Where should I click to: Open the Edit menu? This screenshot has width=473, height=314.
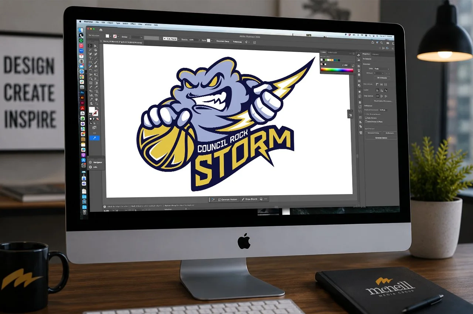pyautogui.click(x=103, y=23)
